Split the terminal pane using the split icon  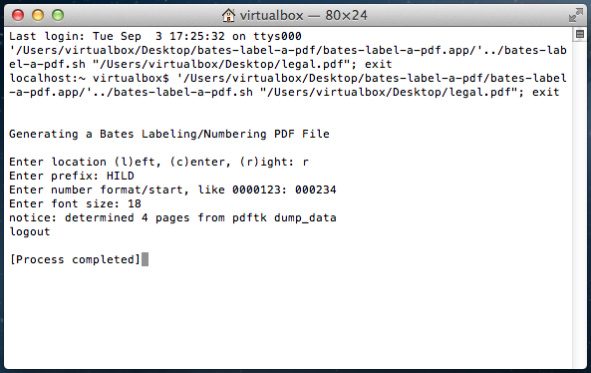pyautogui.click(x=580, y=34)
